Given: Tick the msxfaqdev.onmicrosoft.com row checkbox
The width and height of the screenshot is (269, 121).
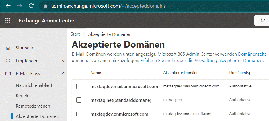Looking at the screenshot, I should (x=79, y=114).
